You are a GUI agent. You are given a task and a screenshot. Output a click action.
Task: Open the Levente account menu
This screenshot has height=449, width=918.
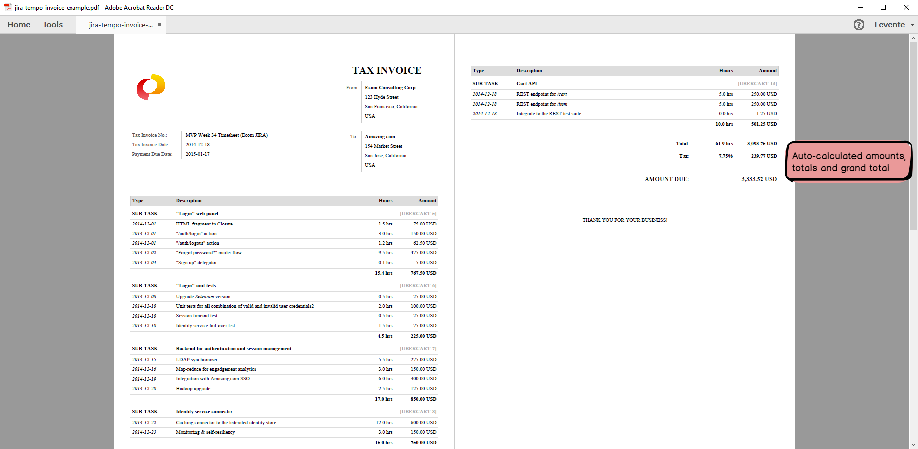890,24
